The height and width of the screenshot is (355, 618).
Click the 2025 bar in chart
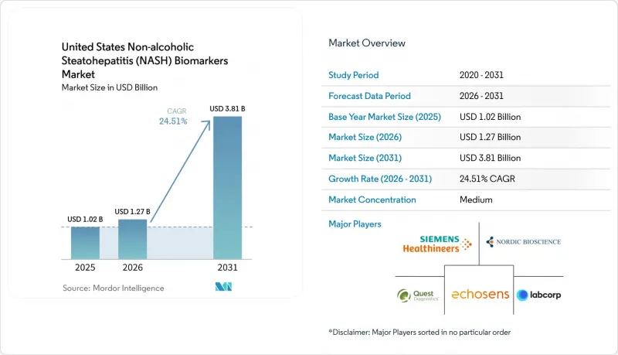85,243
